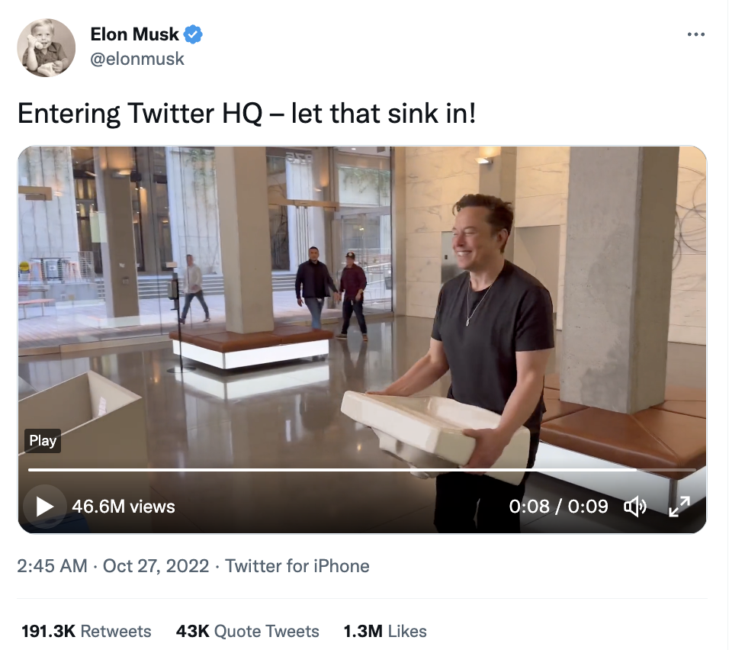Open the three-dot more options menu
The image size is (729, 650).
696,34
